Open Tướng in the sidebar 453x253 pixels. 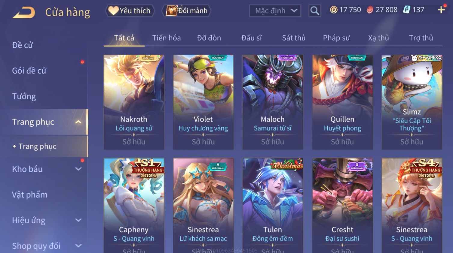click(24, 96)
